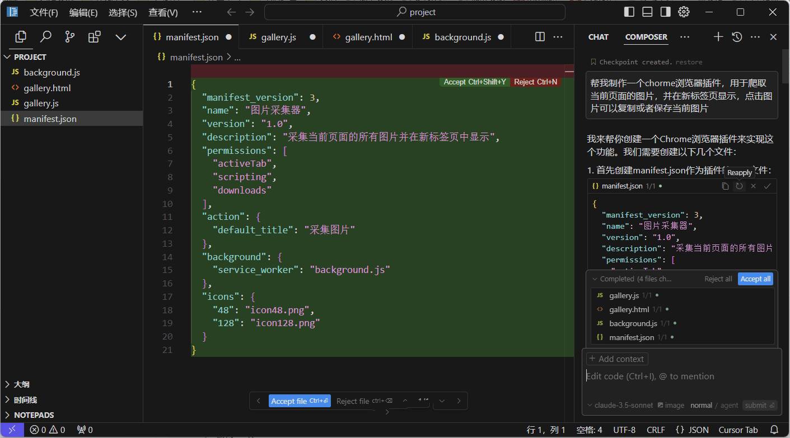790x438 pixels.
Task: Copy the manifest.json code block
Action: (x=725, y=186)
